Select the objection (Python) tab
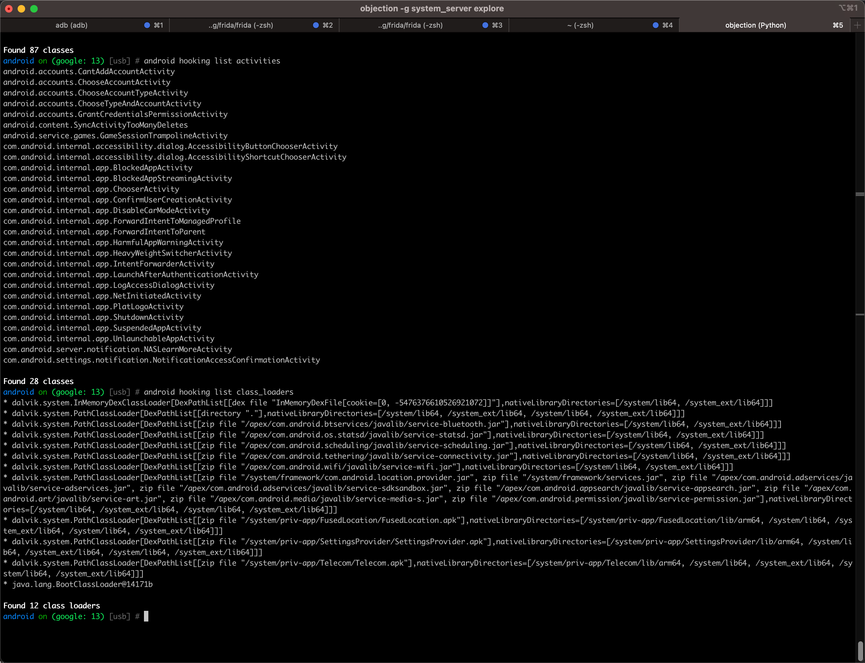Image resolution: width=865 pixels, height=663 pixels. pyautogui.click(x=765, y=25)
